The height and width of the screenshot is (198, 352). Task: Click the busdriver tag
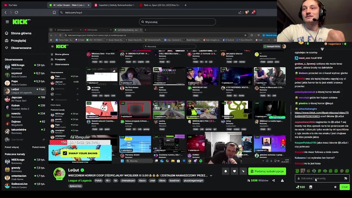(x=175, y=181)
